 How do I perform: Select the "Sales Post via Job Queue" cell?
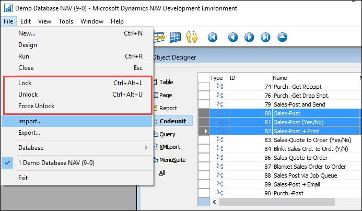316,175
